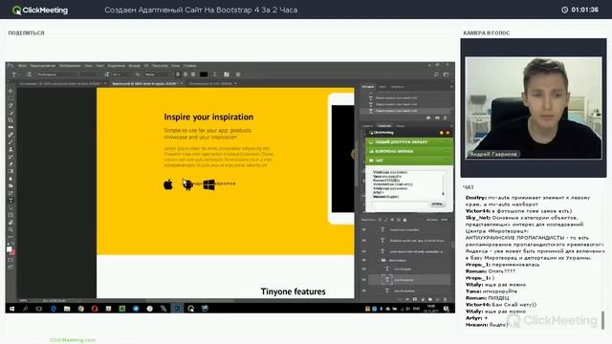Open the font size dropdown
This screenshot has width=612, height=344.
[122, 75]
